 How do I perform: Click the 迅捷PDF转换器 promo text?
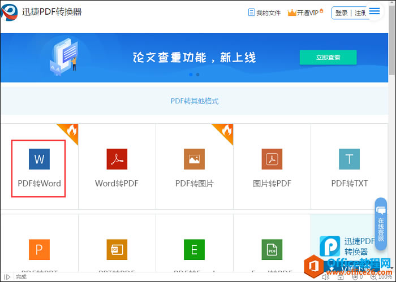(x=359, y=246)
